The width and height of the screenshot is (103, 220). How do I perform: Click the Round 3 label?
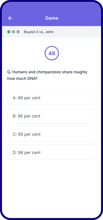coord(31,32)
